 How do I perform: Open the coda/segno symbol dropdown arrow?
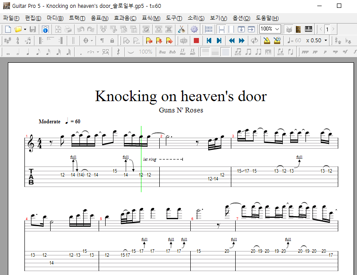[x=92, y=41]
